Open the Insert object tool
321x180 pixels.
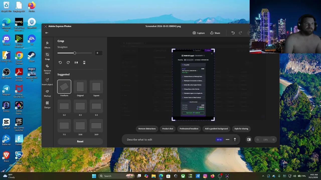pyautogui.click(x=47, y=82)
